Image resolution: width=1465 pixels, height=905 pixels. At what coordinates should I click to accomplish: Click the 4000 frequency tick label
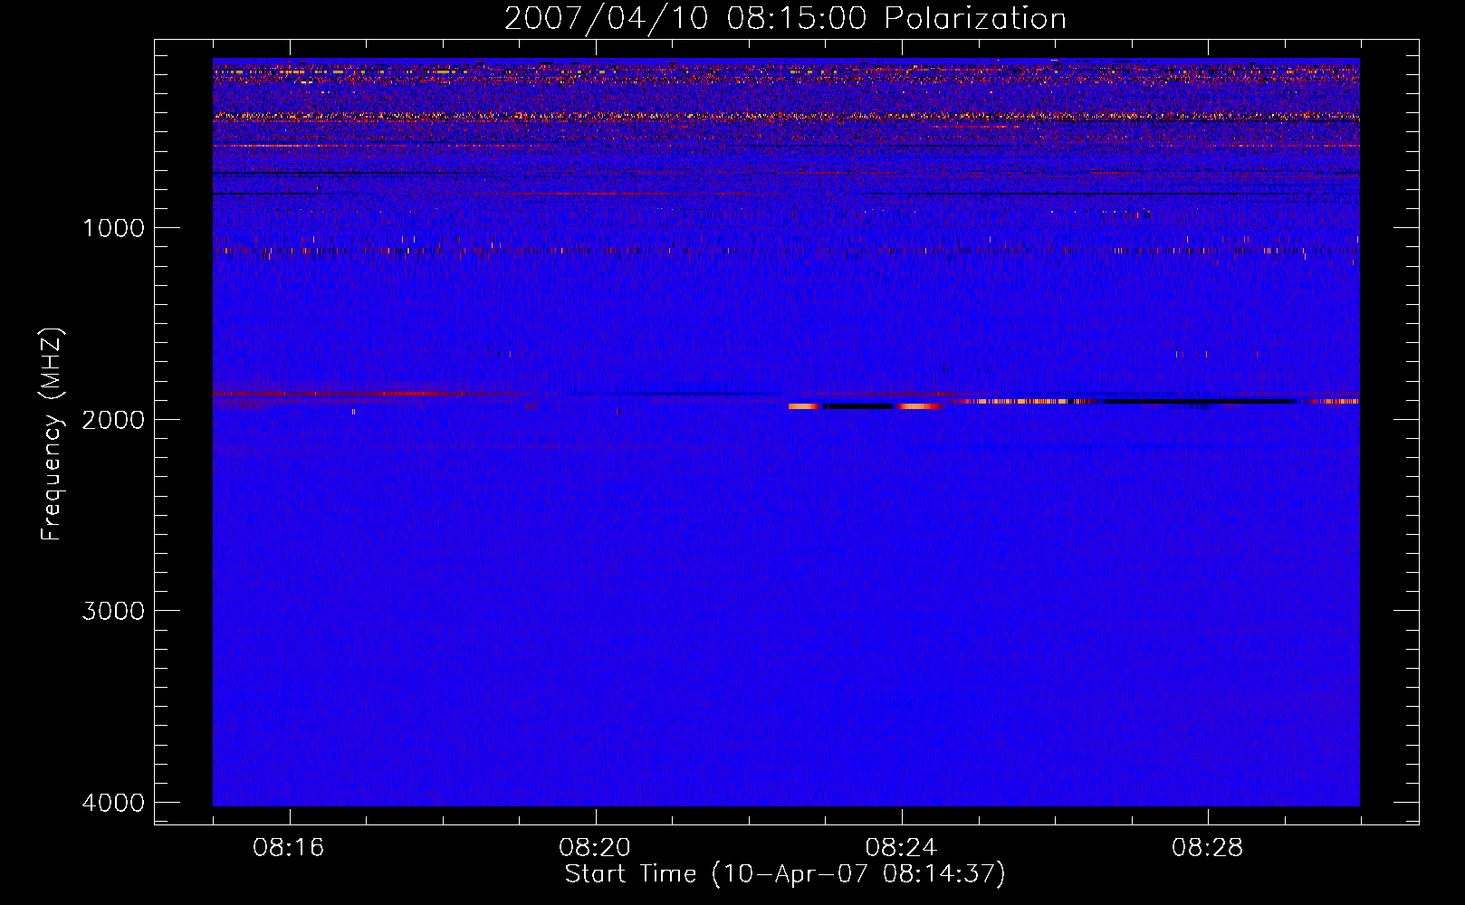(114, 803)
